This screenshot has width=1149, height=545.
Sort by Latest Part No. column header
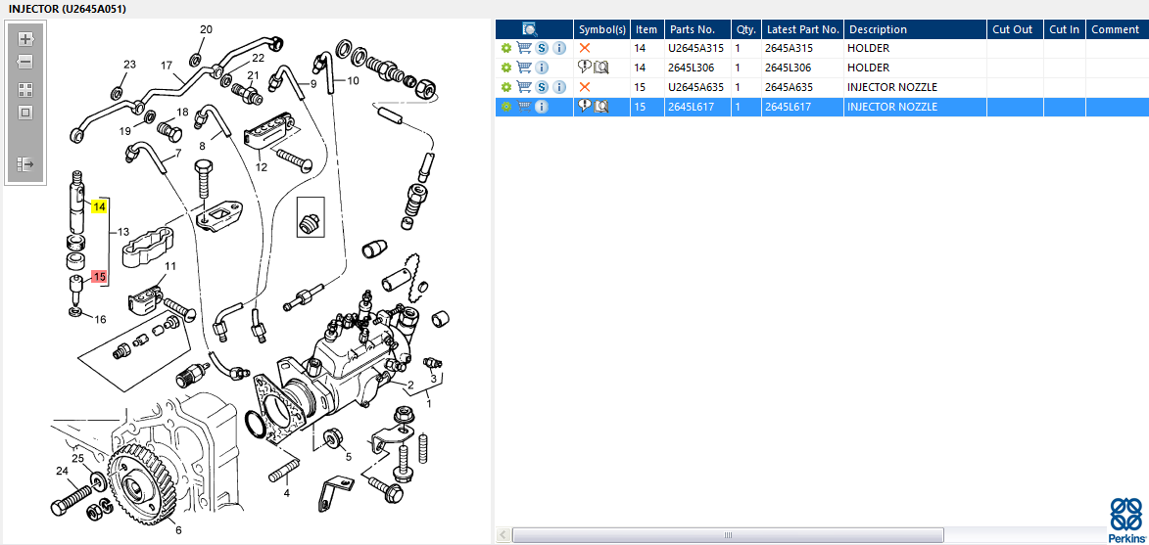(802, 29)
